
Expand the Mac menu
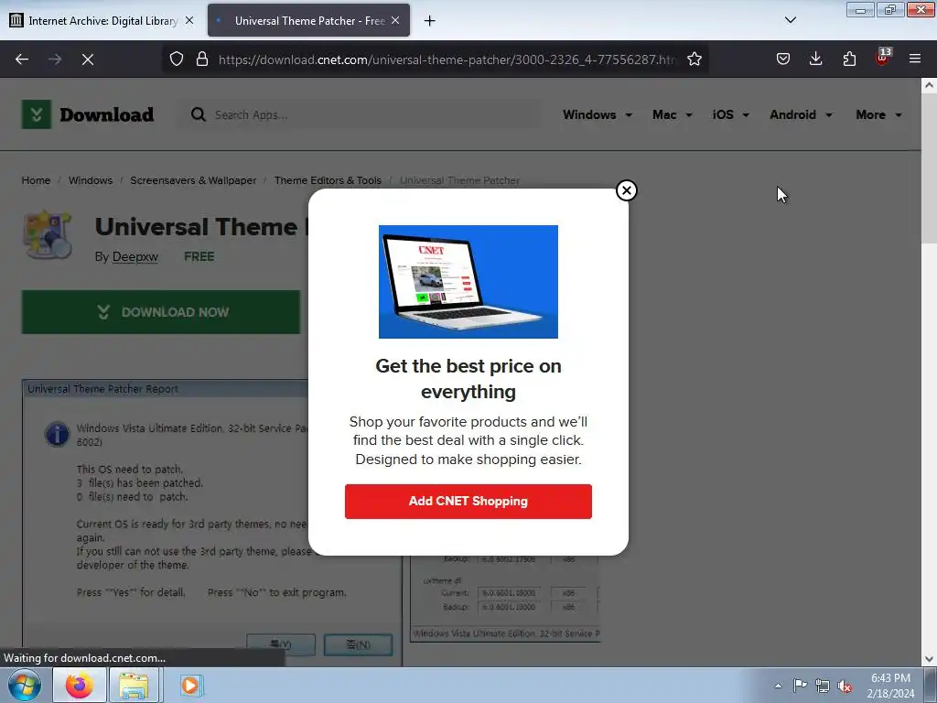673,114
